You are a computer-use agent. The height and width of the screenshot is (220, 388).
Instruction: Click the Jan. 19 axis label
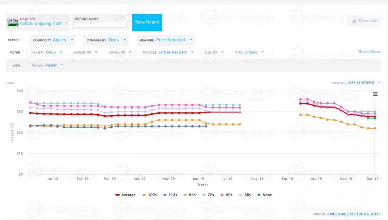click(53, 179)
